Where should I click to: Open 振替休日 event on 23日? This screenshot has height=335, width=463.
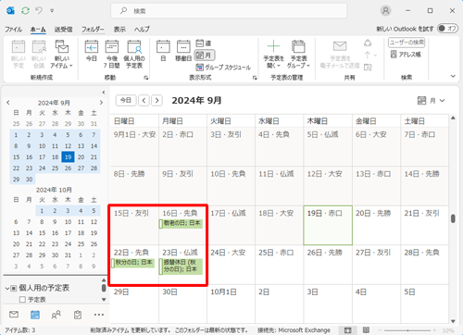(x=181, y=267)
